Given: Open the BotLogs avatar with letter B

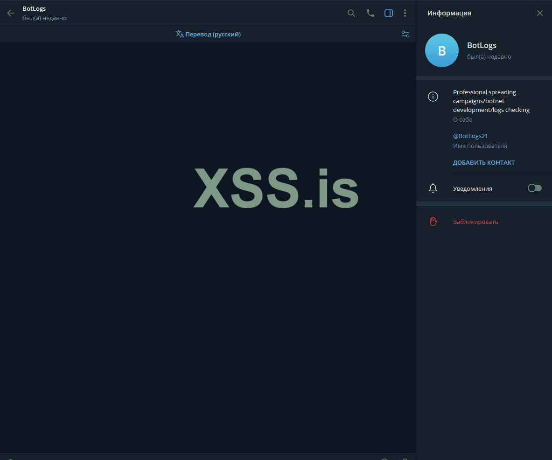Looking at the screenshot, I should (442, 50).
